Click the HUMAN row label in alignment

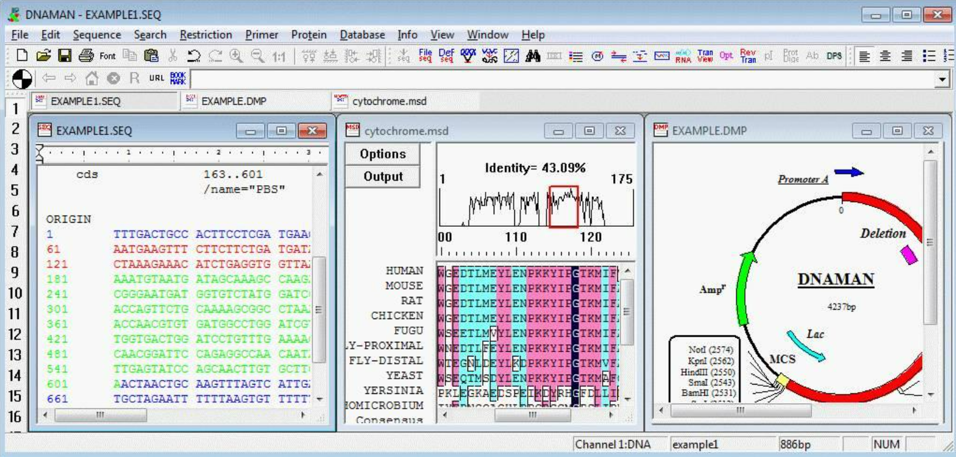(404, 271)
